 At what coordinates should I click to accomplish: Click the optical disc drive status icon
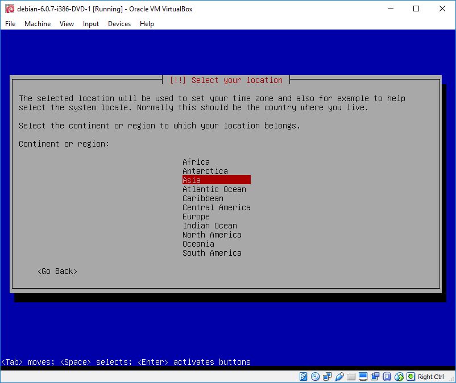(x=315, y=377)
